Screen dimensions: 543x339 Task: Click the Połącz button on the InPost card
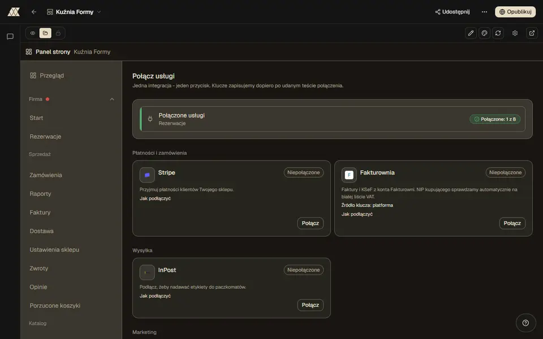311,305
